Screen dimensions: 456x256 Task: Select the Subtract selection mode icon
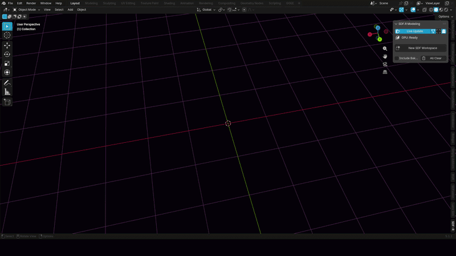14,16
